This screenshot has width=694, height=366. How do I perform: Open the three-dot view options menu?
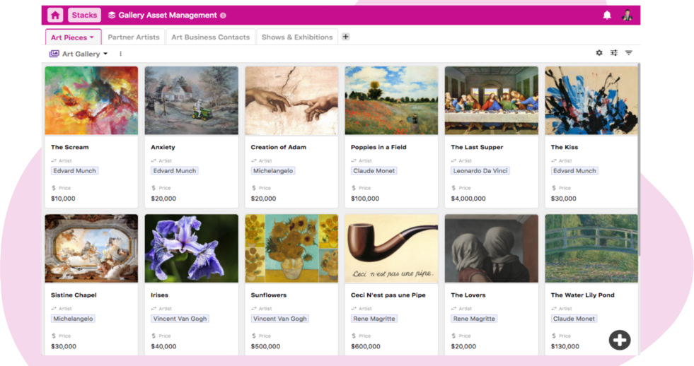120,54
